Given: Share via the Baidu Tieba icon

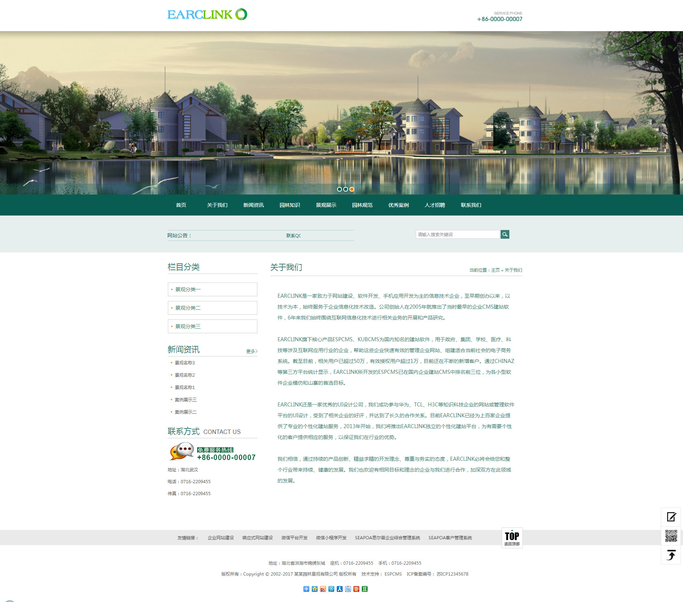Looking at the screenshot, I should (348, 589).
